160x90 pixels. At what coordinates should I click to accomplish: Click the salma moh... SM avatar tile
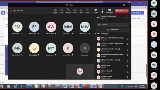[17, 27]
